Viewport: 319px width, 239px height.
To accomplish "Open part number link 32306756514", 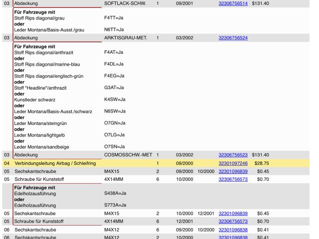I will [233, 3].
